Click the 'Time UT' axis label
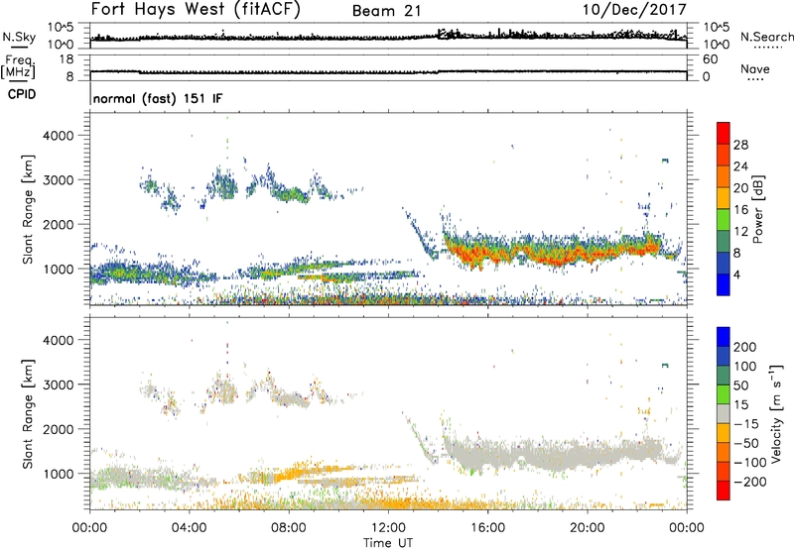The image size is (794, 549). (388, 543)
